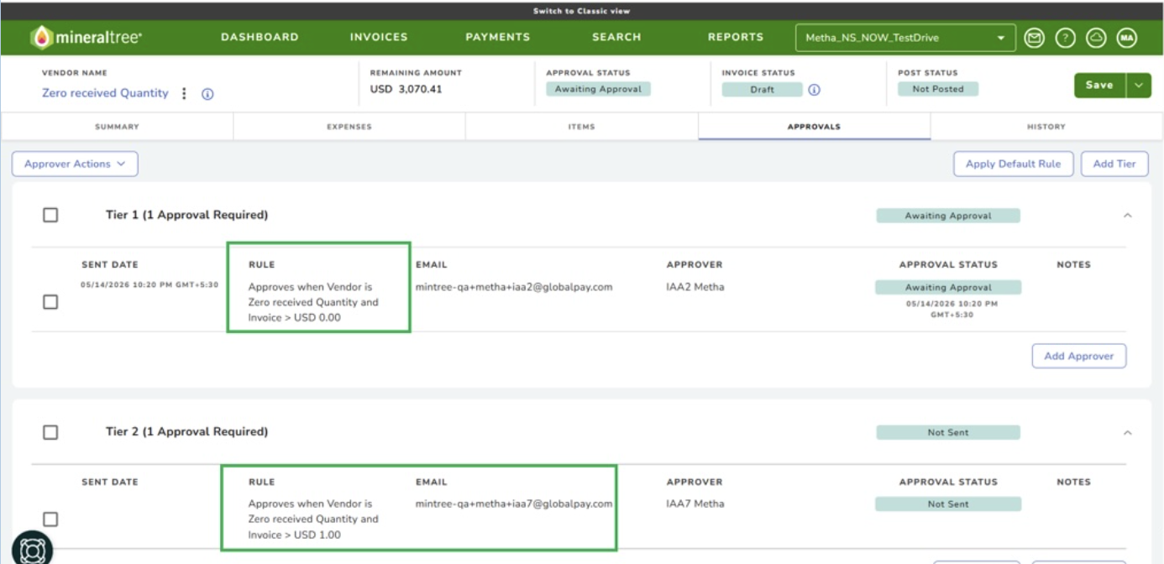1164x564 pixels.
Task: Switch to the Summary tab
Action: [118, 127]
